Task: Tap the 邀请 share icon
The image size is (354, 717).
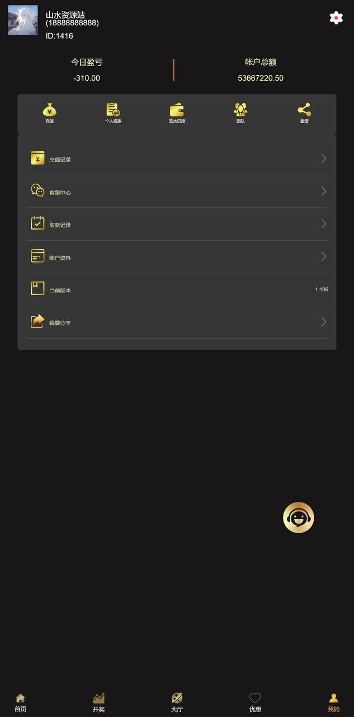Action: [x=304, y=110]
